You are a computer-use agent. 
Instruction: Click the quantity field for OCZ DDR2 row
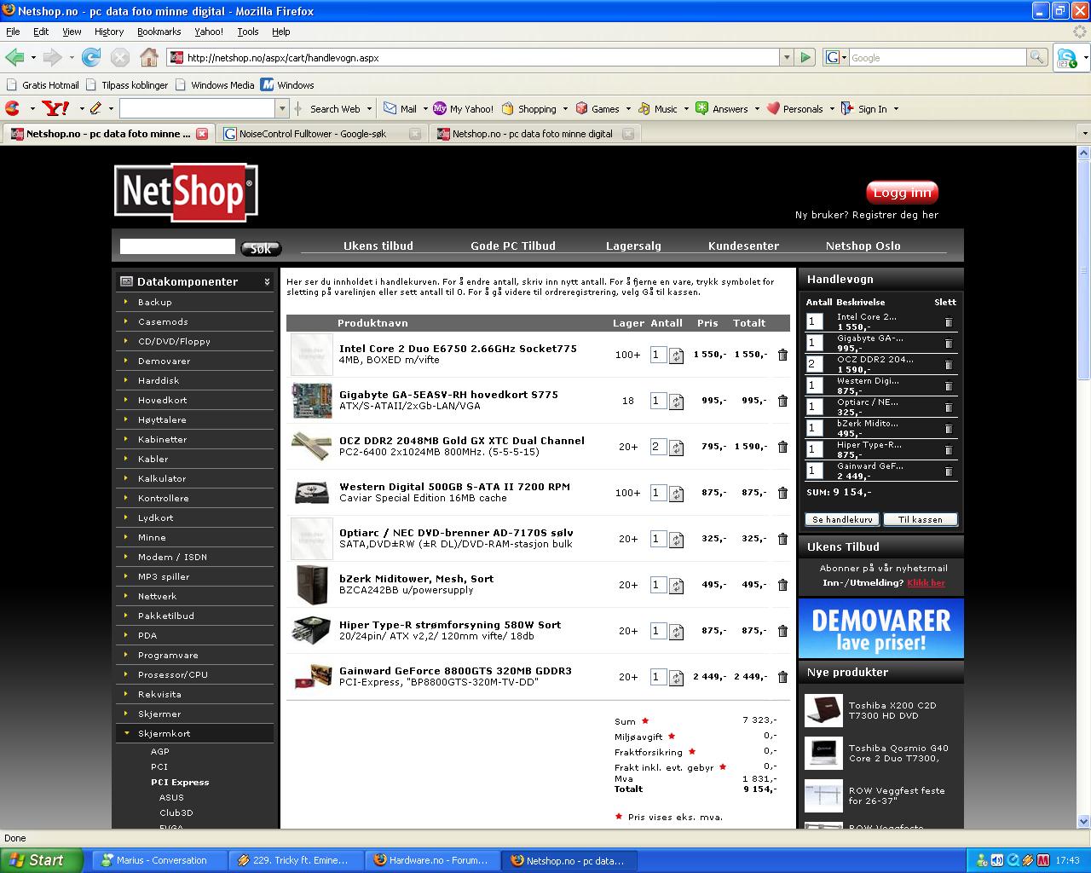pyautogui.click(x=658, y=447)
